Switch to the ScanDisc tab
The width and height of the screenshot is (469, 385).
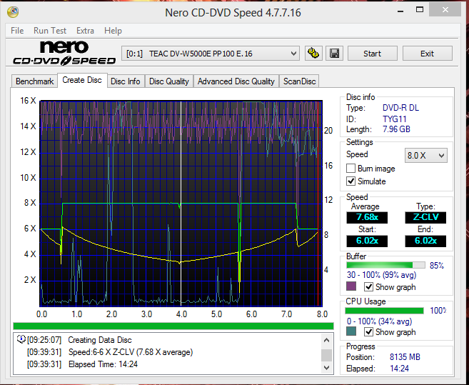coord(299,81)
